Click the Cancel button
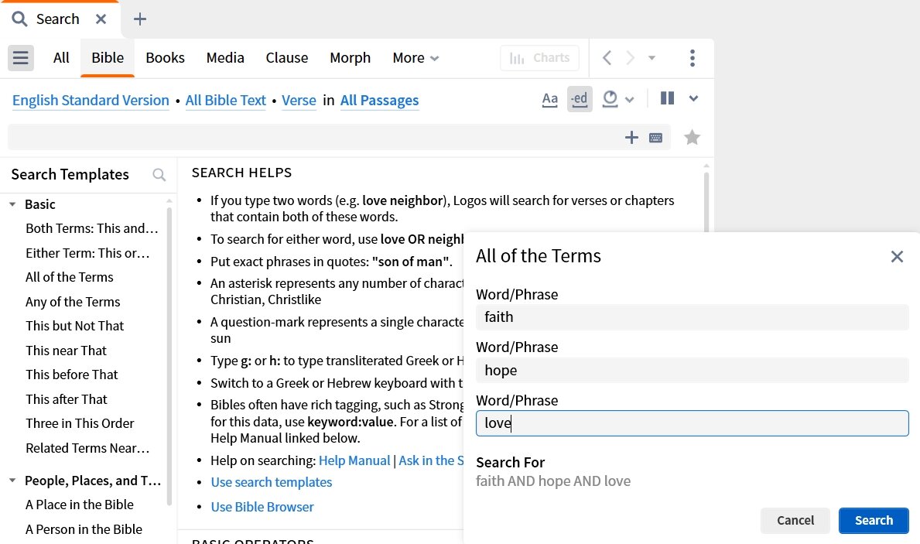920x544 pixels. [795, 521]
